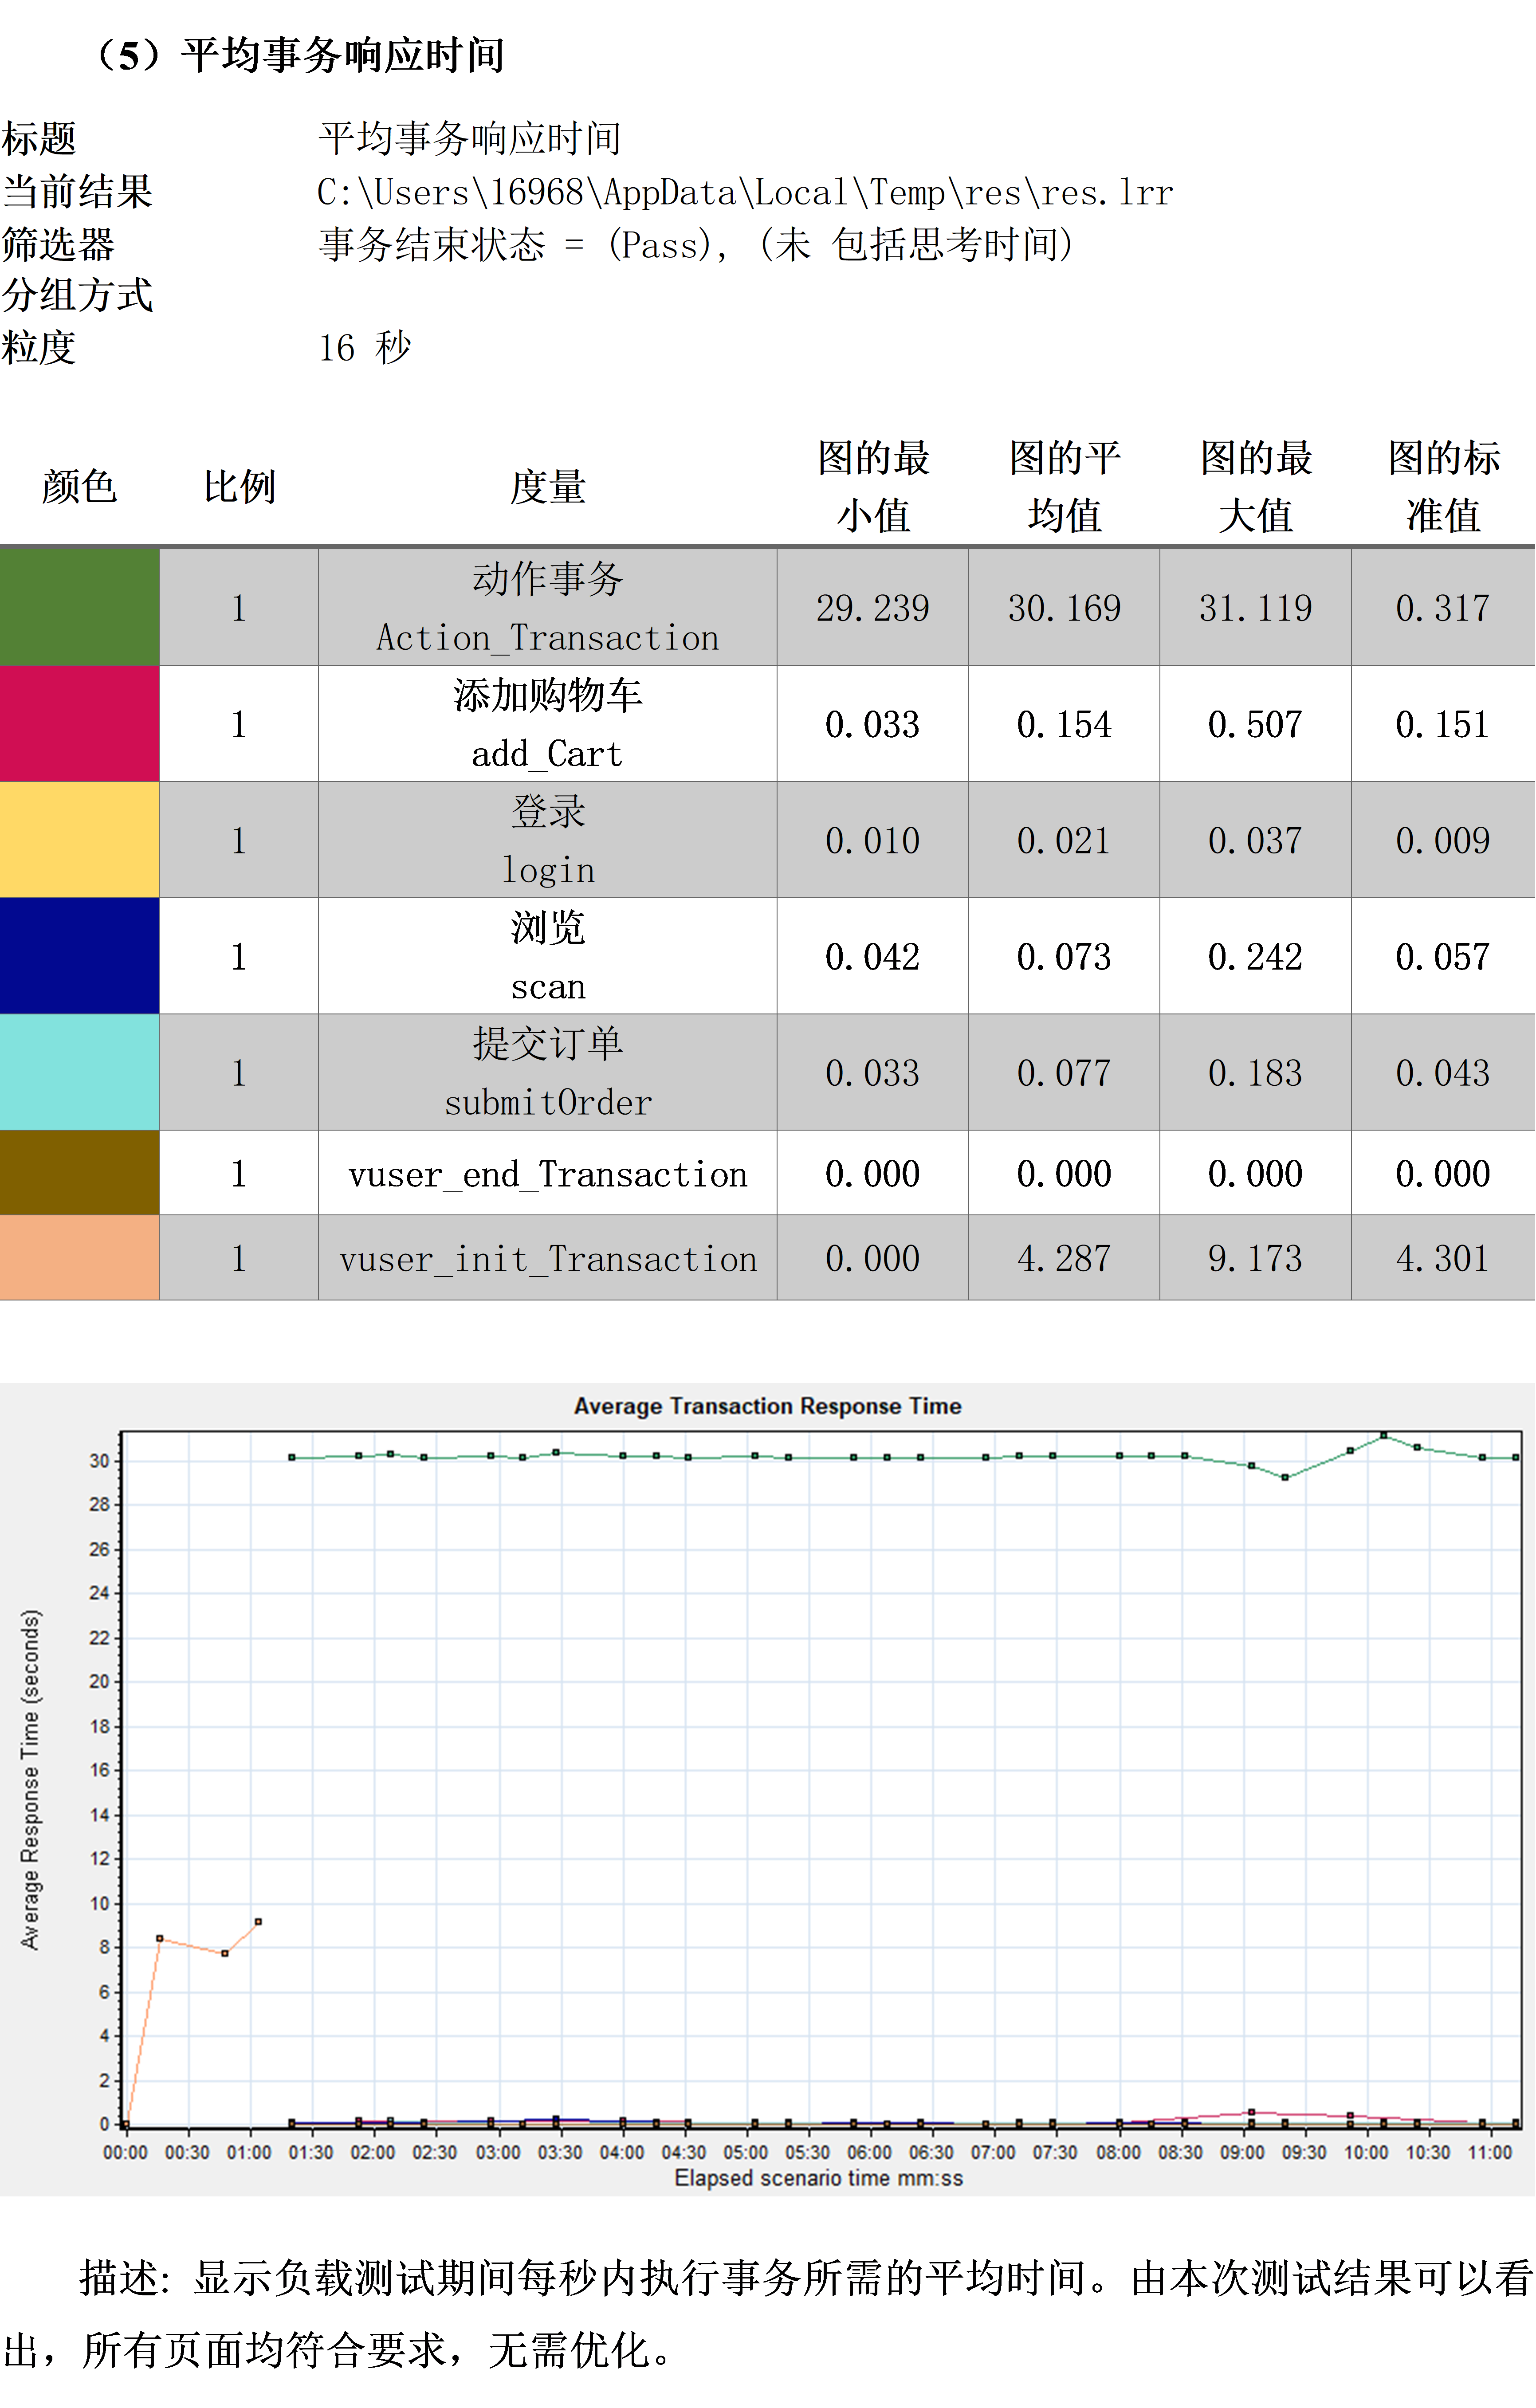The width and height of the screenshot is (1536, 2408).
Task: Click login maximum value '0.037'
Action: point(1256,840)
